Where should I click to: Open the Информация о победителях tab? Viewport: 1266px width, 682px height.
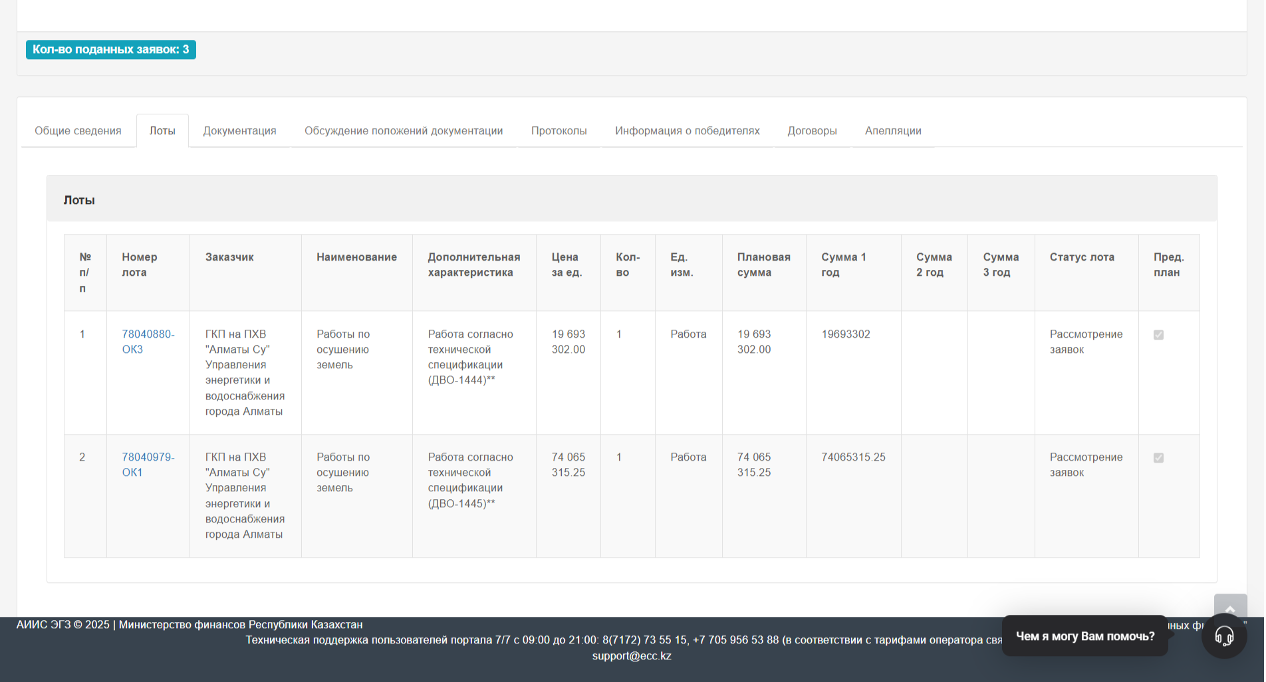(x=687, y=131)
